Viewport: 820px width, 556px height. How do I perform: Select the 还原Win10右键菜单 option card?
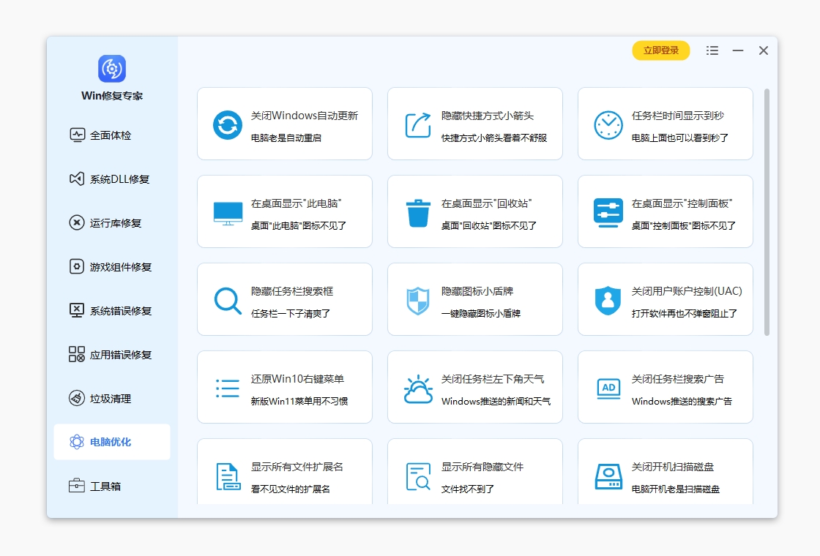284,387
